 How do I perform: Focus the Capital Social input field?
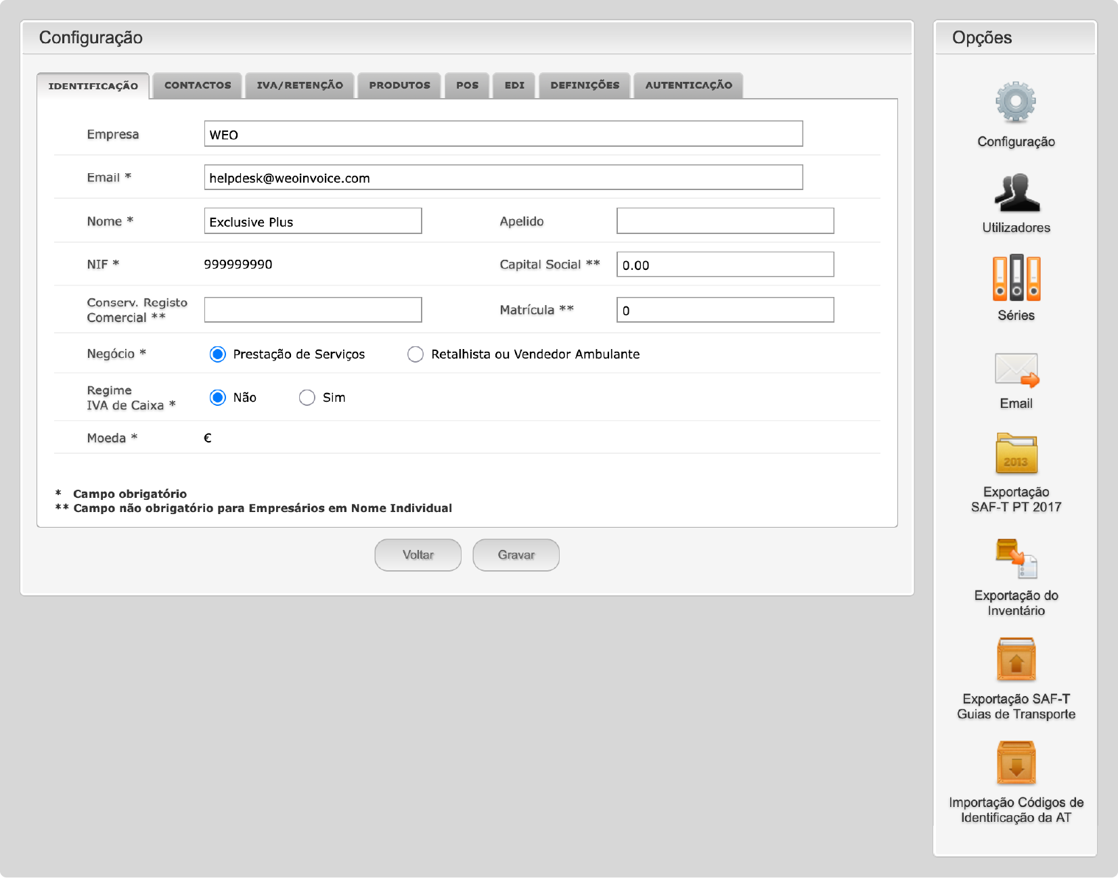point(725,264)
